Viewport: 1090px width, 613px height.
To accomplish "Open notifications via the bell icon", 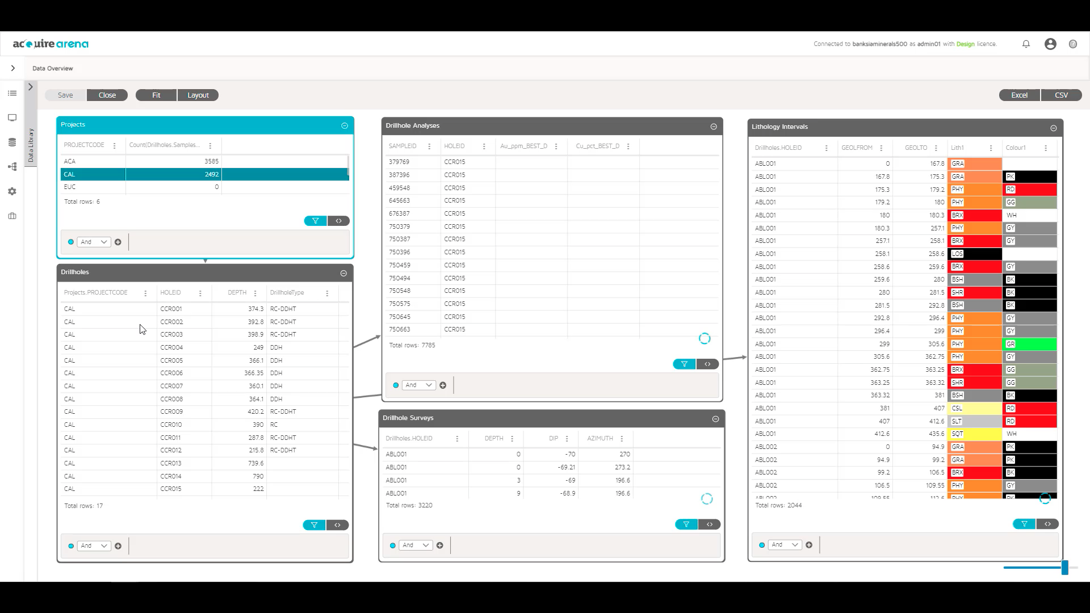I will point(1026,44).
